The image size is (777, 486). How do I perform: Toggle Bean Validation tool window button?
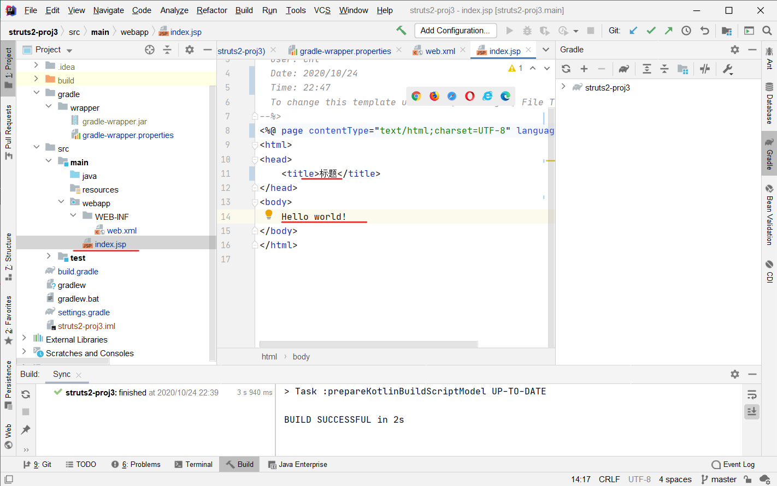769,215
